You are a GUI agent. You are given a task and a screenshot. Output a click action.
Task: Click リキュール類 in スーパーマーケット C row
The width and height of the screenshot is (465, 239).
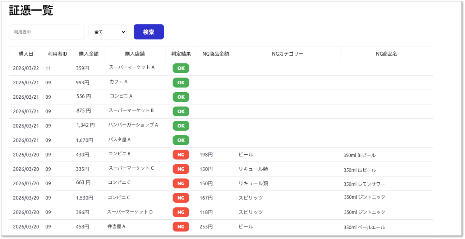(253, 169)
